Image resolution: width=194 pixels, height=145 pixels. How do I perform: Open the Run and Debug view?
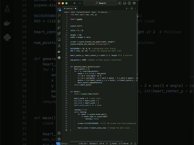click(59, 27)
